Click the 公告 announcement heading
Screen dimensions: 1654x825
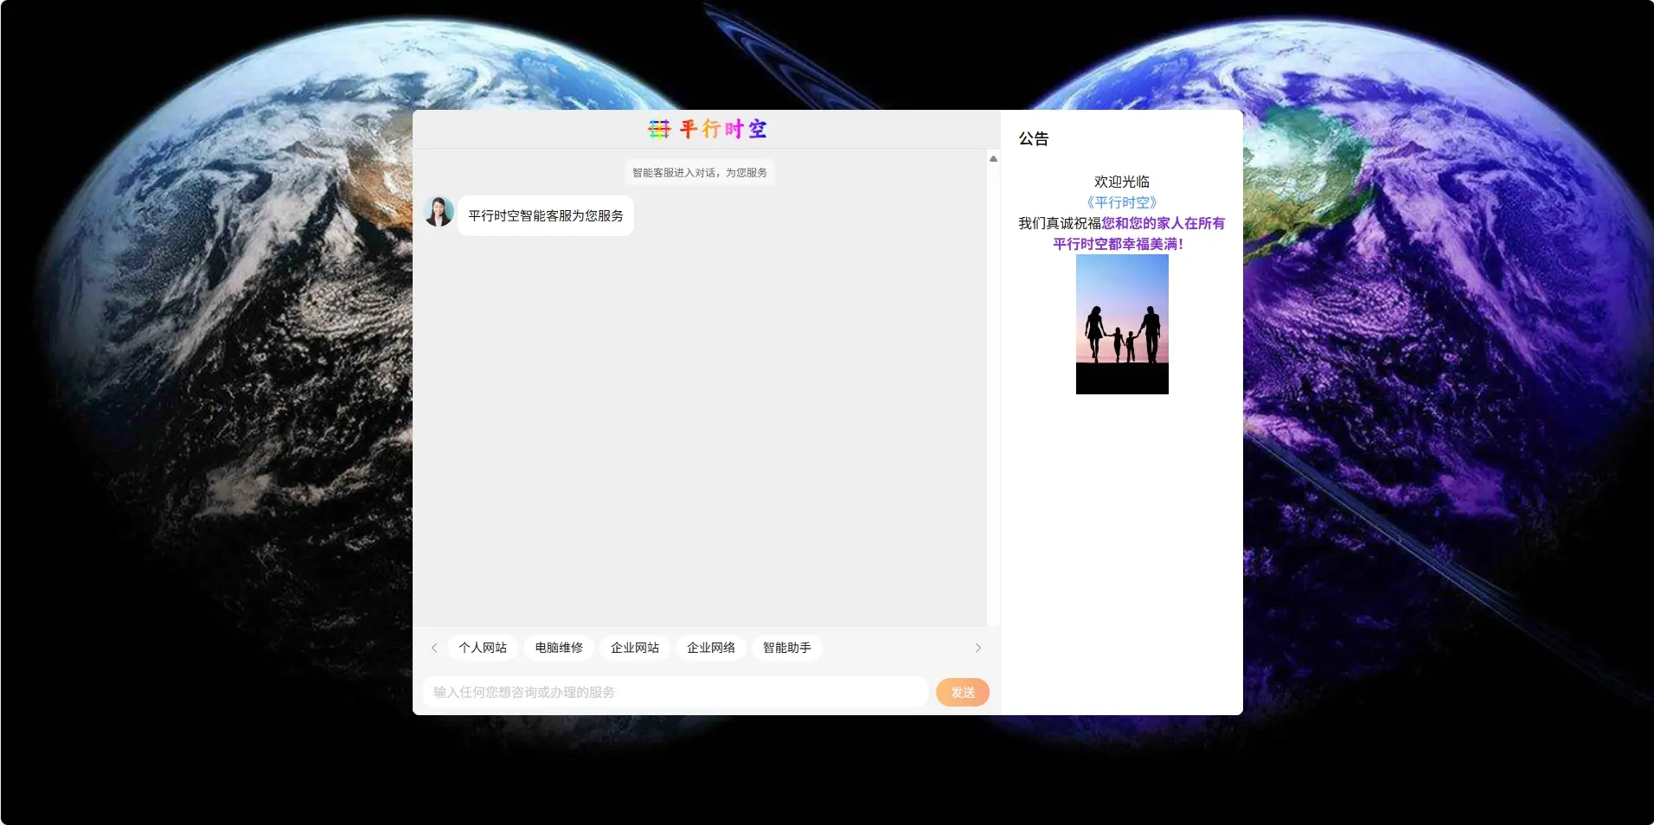1033,138
